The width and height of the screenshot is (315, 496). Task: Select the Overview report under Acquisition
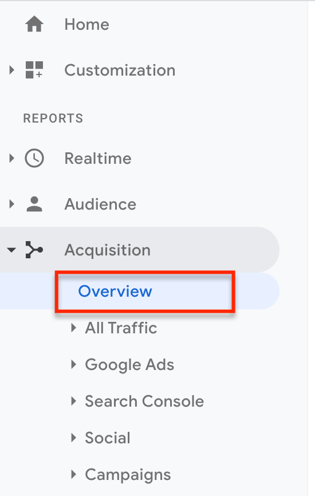click(115, 291)
